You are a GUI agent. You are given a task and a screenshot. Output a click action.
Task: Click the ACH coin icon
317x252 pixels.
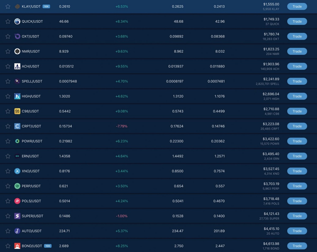[17, 66]
